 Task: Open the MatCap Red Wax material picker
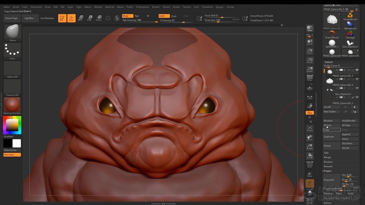pyautogui.click(x=12, y=105)
